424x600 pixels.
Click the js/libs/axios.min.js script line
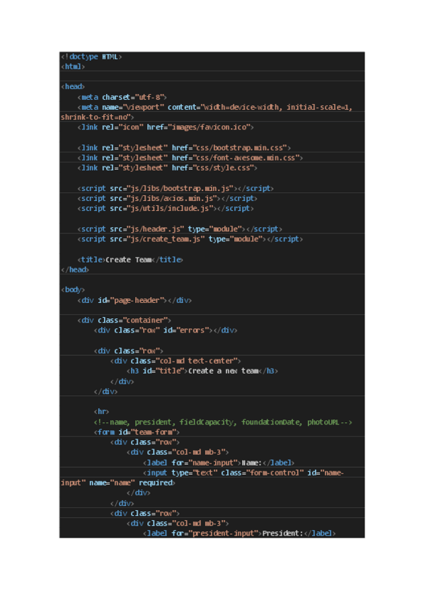coord(167,198)
